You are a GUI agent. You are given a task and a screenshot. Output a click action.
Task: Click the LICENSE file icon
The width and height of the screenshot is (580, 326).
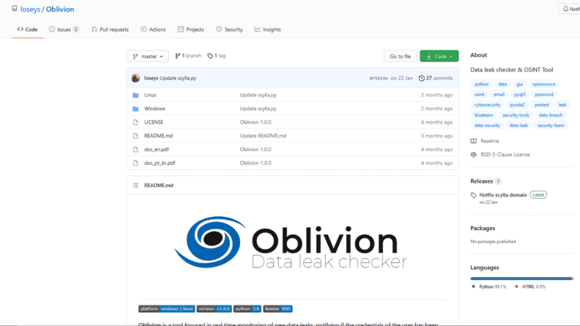[x=136, y=122]
